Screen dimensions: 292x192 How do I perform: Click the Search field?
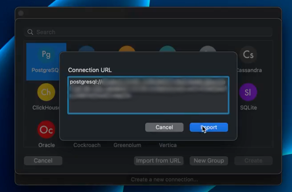pyautogui.click(x=149, y=32)
